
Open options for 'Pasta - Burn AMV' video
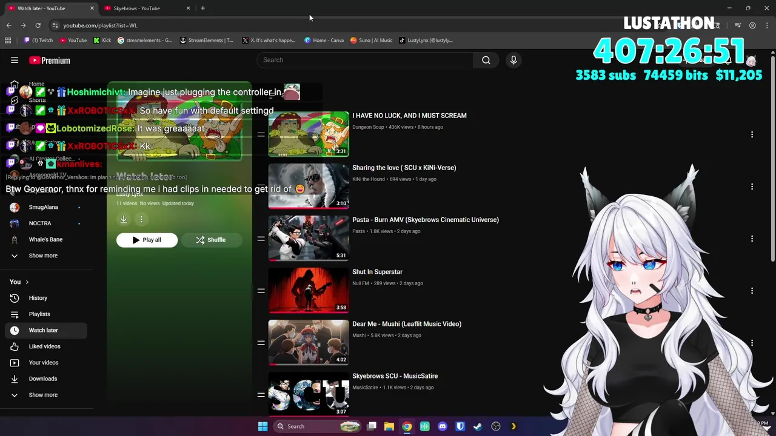click(752, 239)
